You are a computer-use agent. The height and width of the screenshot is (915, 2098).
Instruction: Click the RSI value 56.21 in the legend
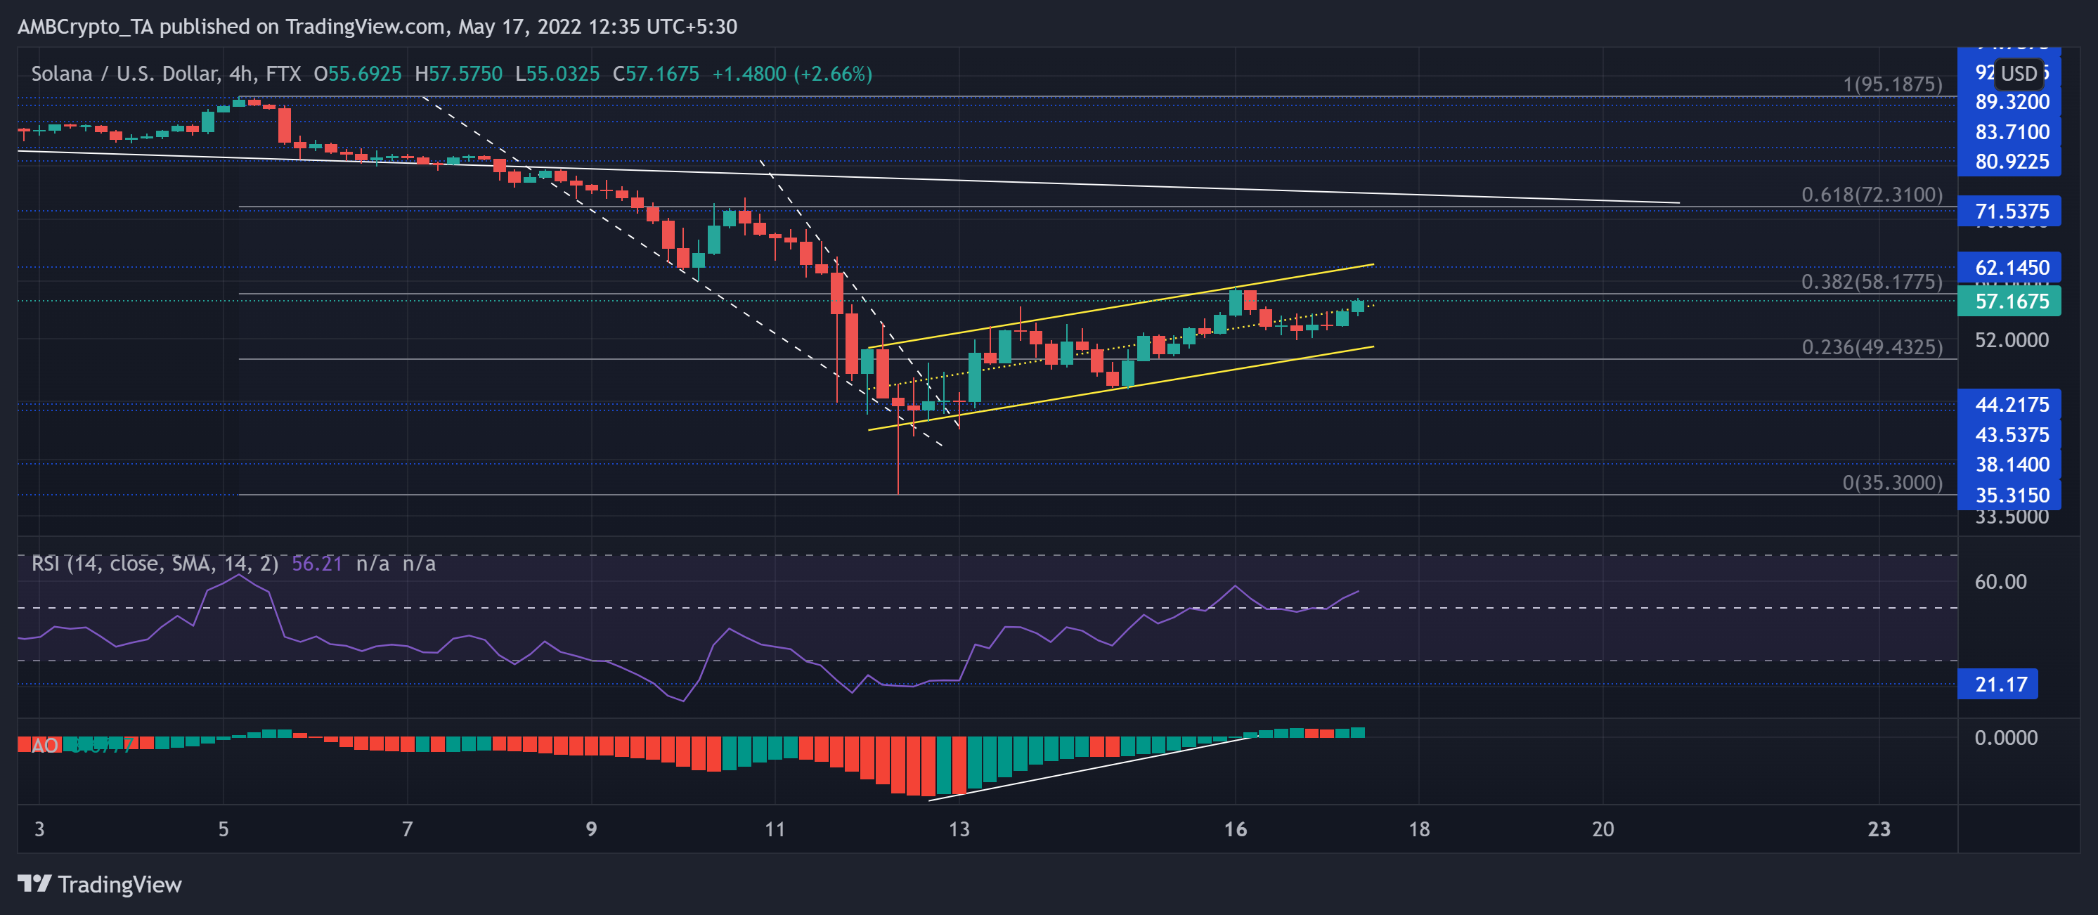[x=317, y=564]
